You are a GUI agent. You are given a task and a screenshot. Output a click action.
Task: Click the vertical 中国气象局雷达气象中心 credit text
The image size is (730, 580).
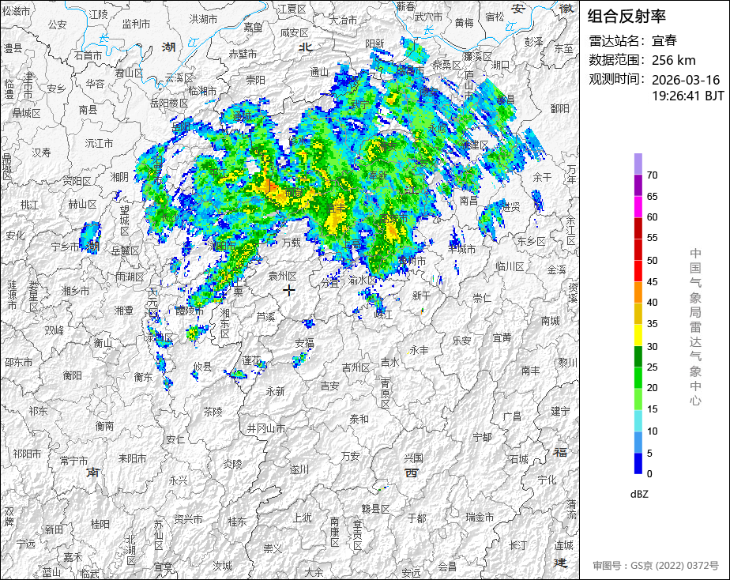click(x=695, y=327)
